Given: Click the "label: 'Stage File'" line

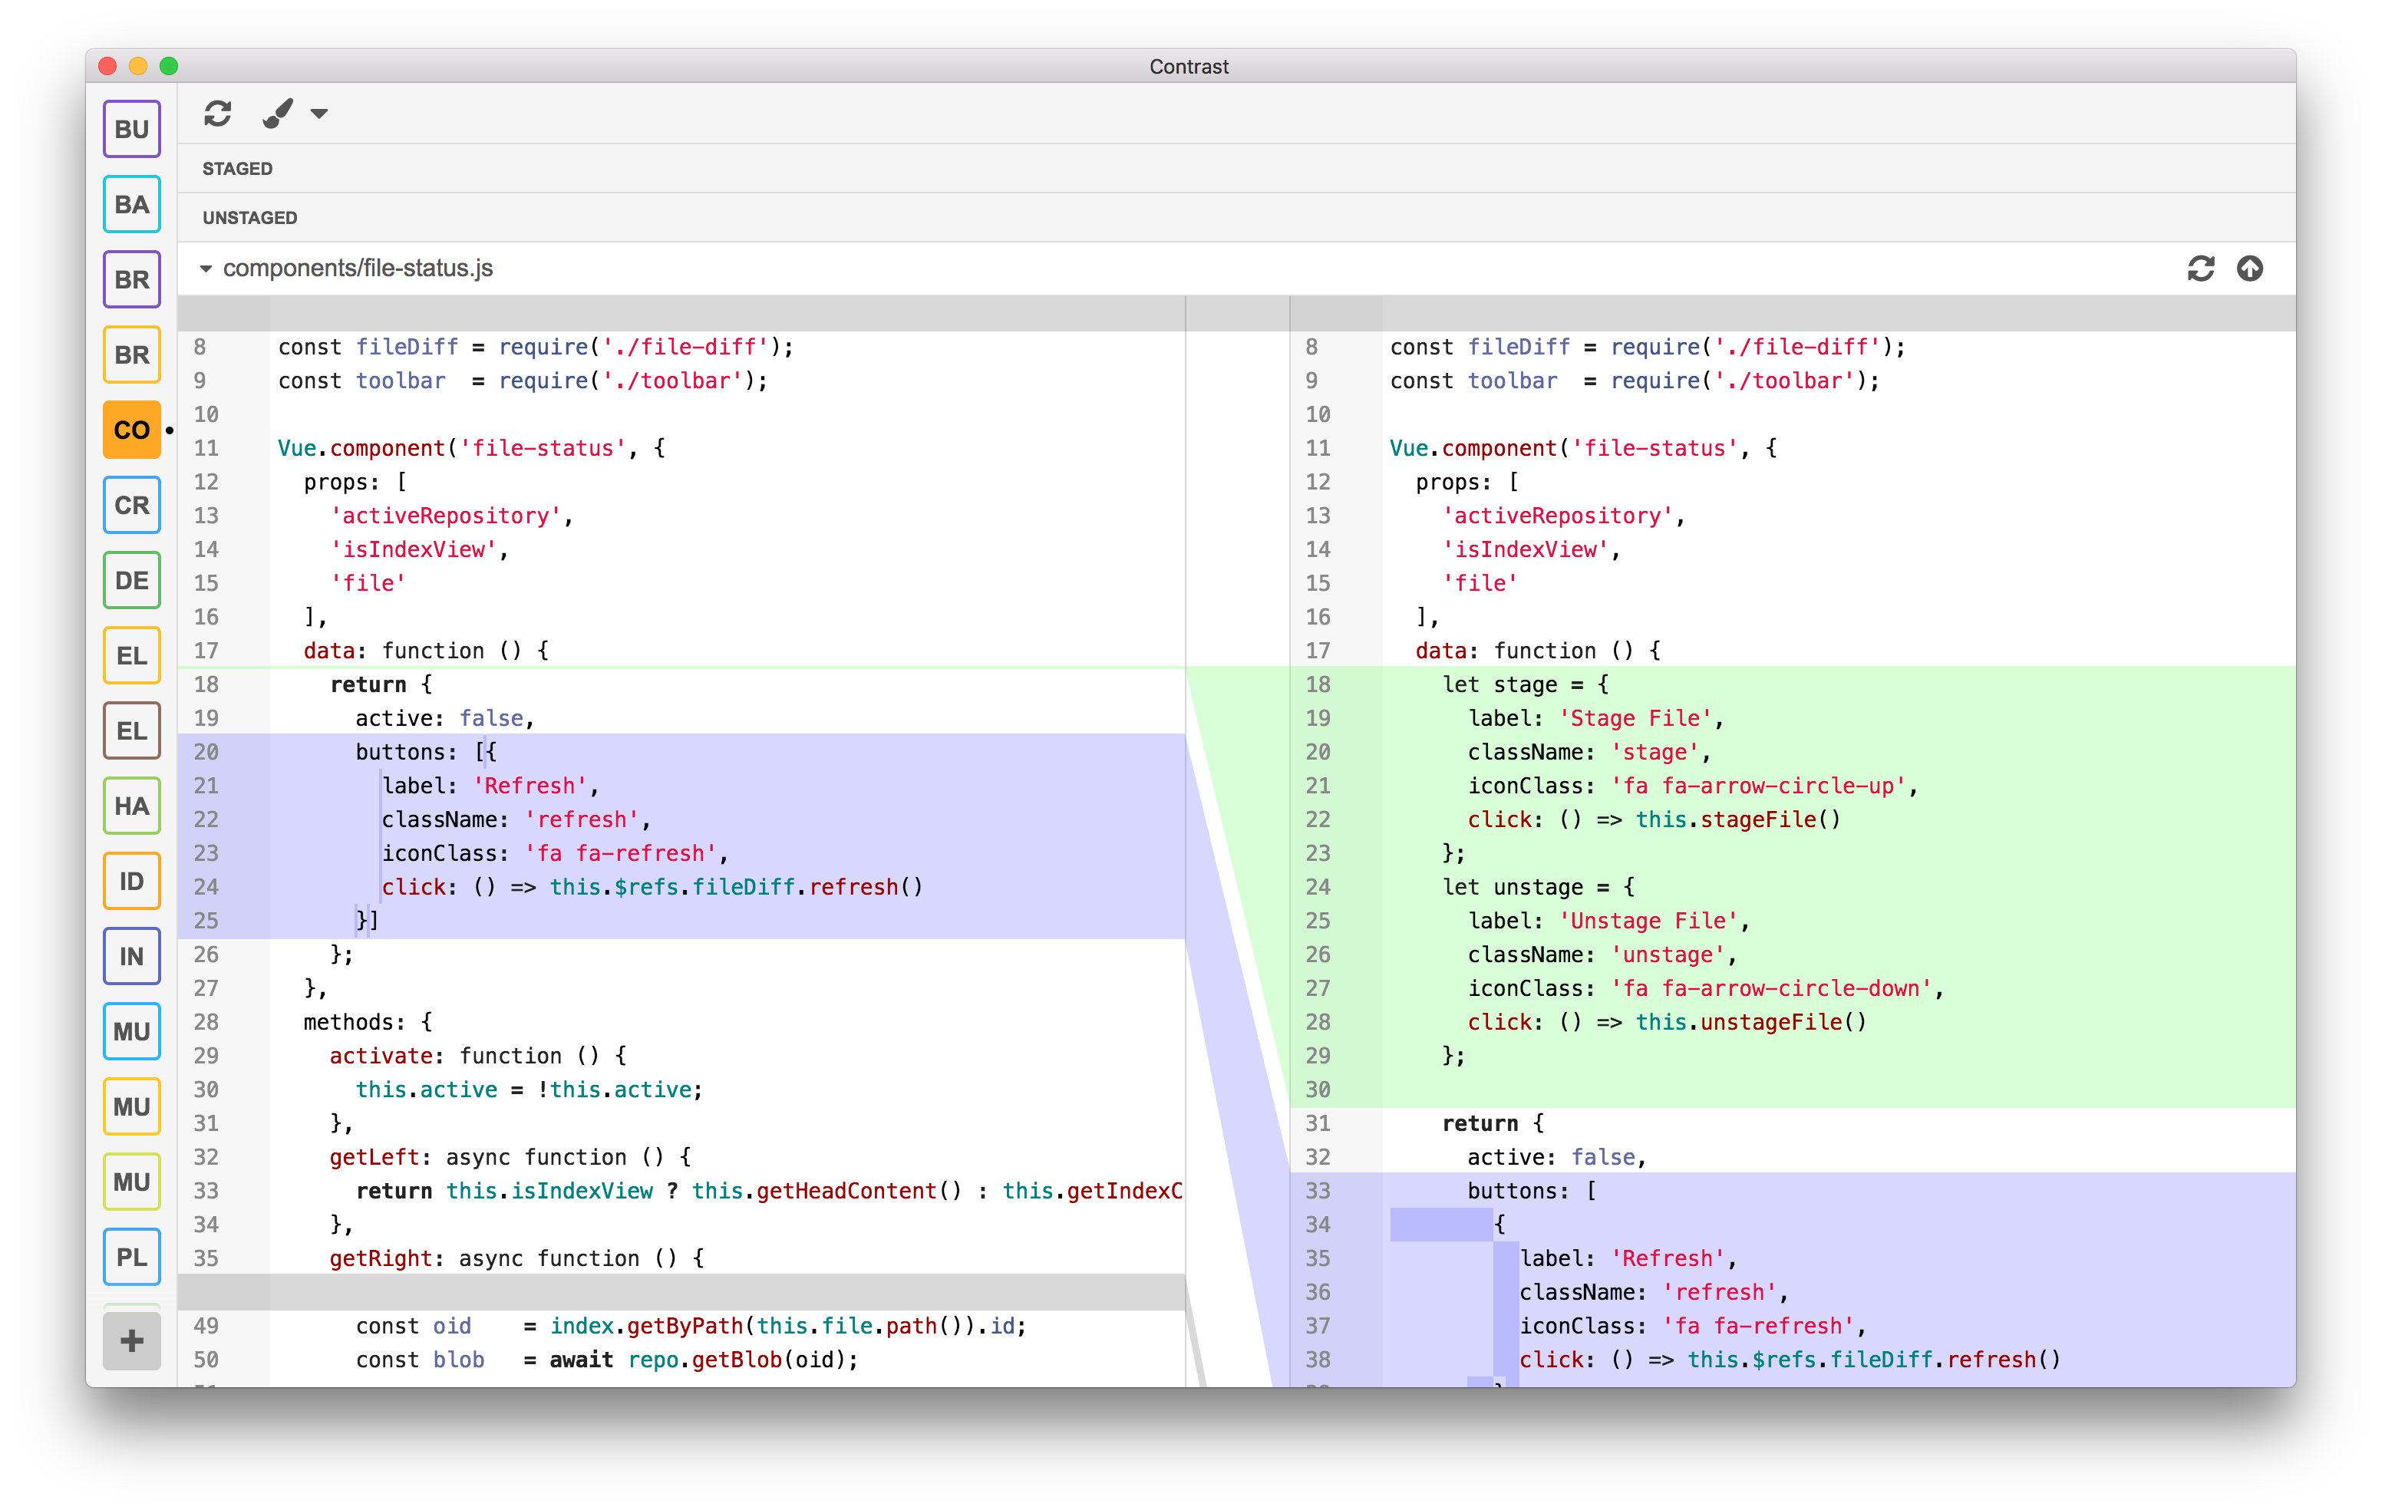Looking at the screenshot, I should 1595,718.
